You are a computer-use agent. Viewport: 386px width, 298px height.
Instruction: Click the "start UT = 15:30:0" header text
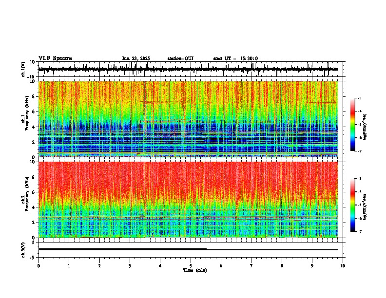click(235, 58)
